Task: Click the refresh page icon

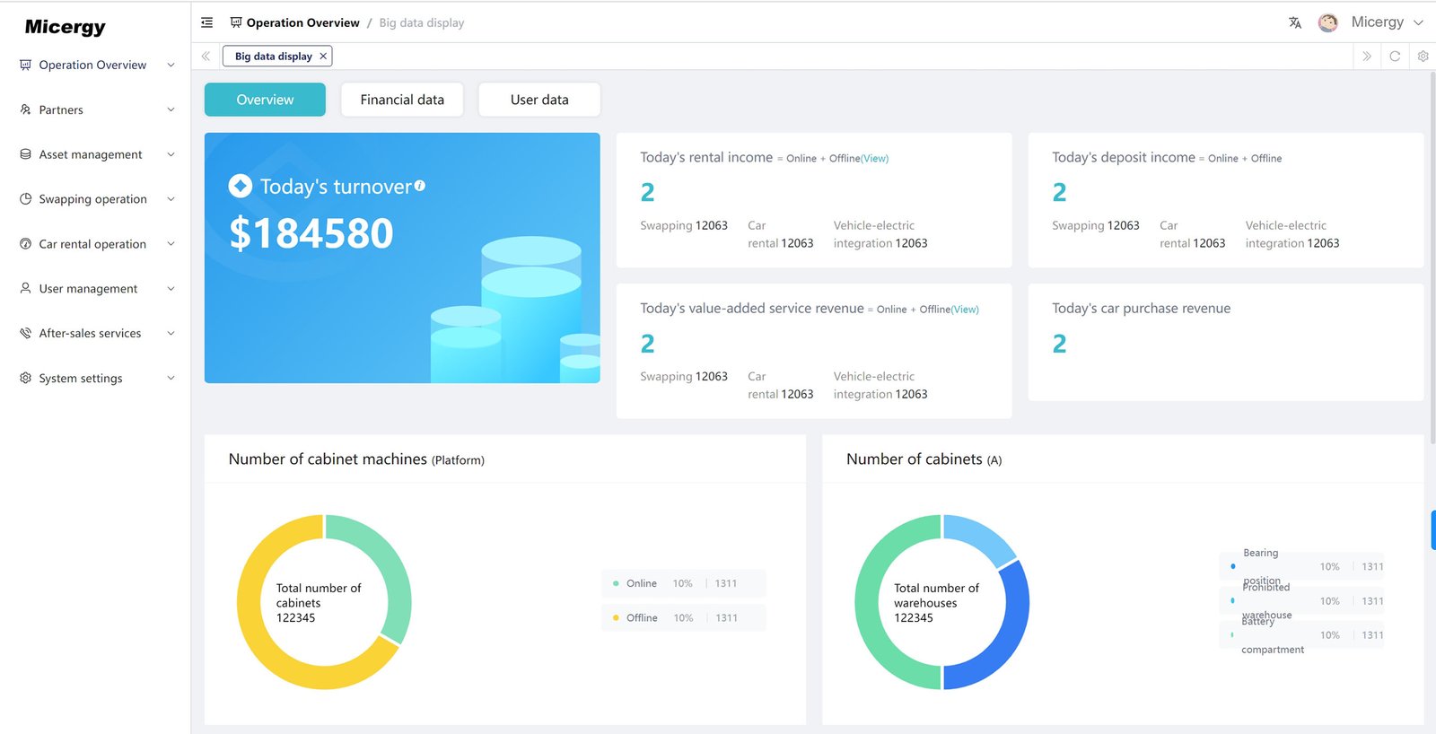Action: 1395,56
